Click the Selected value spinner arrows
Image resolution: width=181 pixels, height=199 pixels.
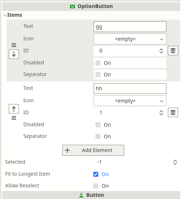(175, 162)
